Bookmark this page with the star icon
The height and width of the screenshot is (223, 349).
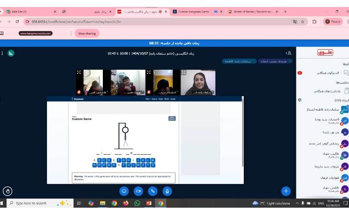tap(302, 21)
